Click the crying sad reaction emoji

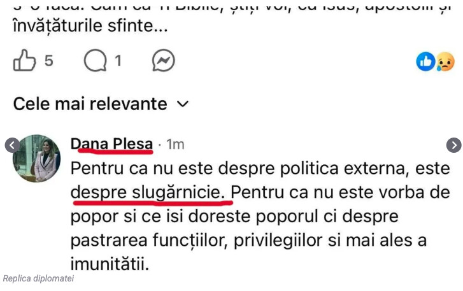click(445, 62)
